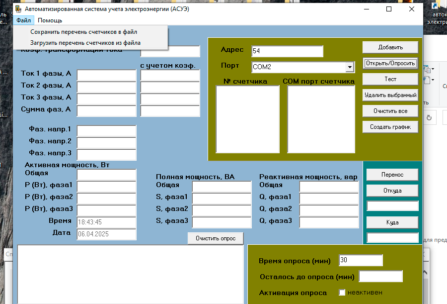The height and width of the screenshot is (304, 447).
Task: Click the Перенос button
Action: (392, 175)
